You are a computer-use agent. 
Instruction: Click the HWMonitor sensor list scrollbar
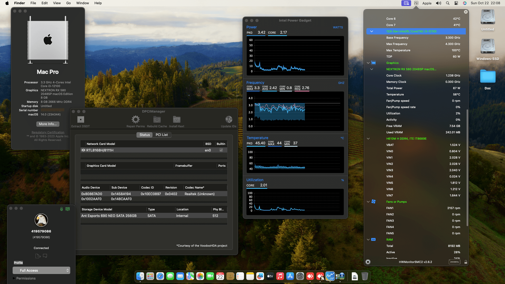[467, 168]
